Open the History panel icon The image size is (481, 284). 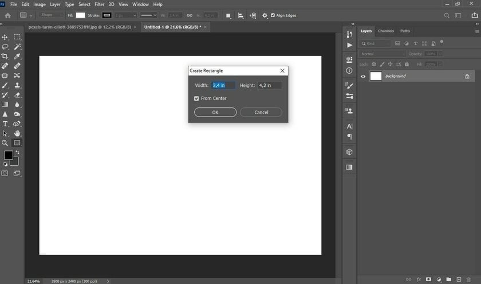[x=349, y=34]
